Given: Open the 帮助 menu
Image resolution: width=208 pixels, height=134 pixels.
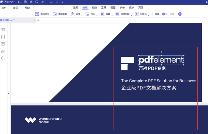Looking at the screenshot, I should point(27,8).
